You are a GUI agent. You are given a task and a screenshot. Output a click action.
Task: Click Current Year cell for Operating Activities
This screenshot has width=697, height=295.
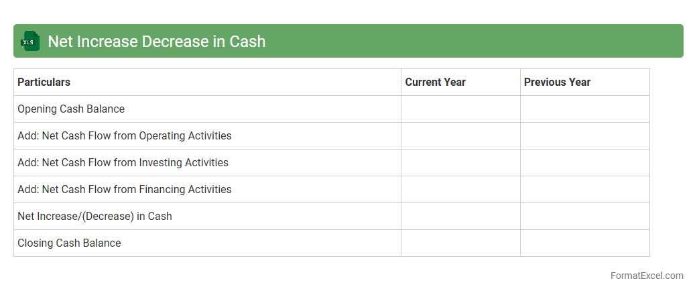(460, 136)
